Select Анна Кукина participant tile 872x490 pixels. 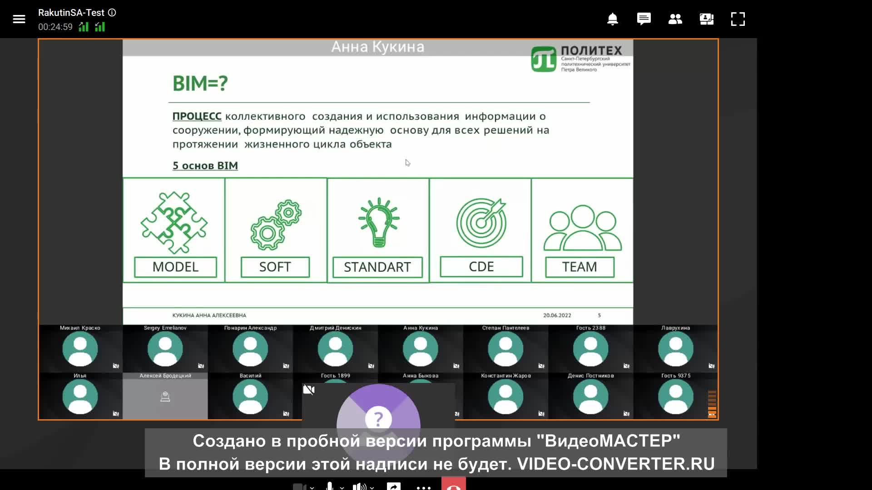pos(421,348)
